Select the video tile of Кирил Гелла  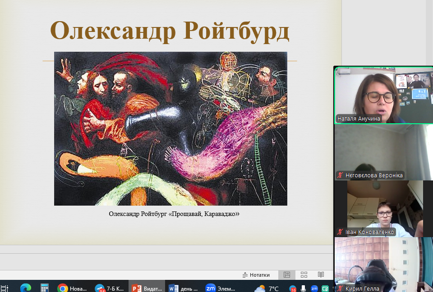(x=383, y=265)
